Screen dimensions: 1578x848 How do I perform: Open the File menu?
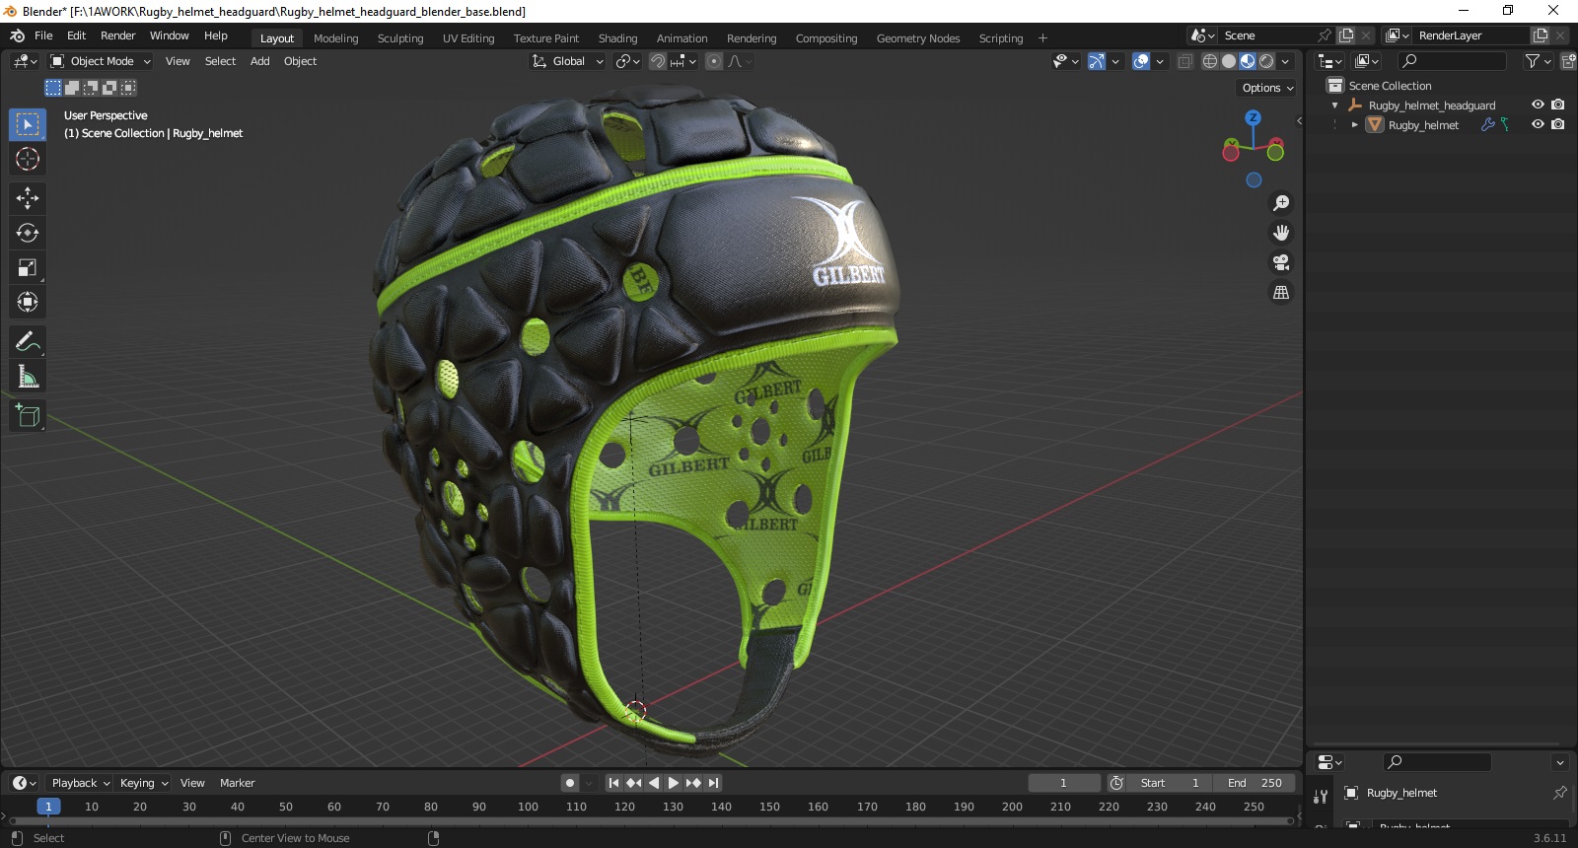pyautogui.click(x=43, y=35)
